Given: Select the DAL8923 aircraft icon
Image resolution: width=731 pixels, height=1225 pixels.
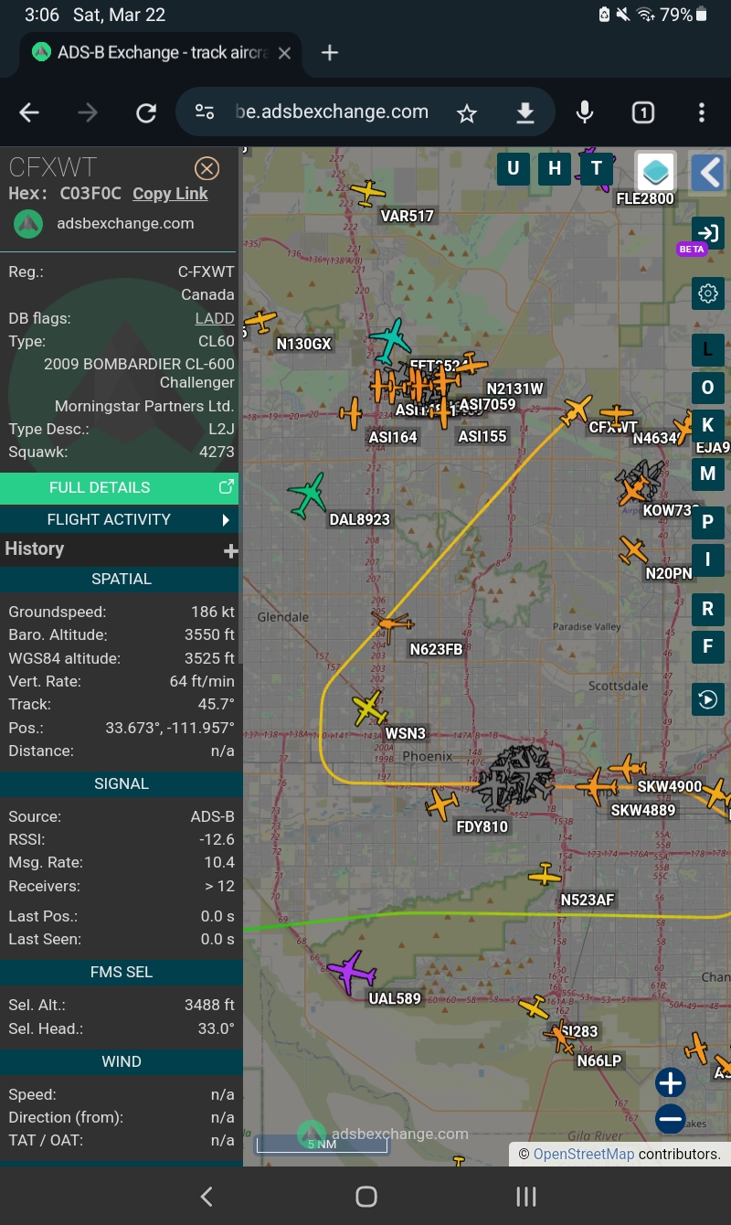Looking at the screenshot, I should point(308,495).
